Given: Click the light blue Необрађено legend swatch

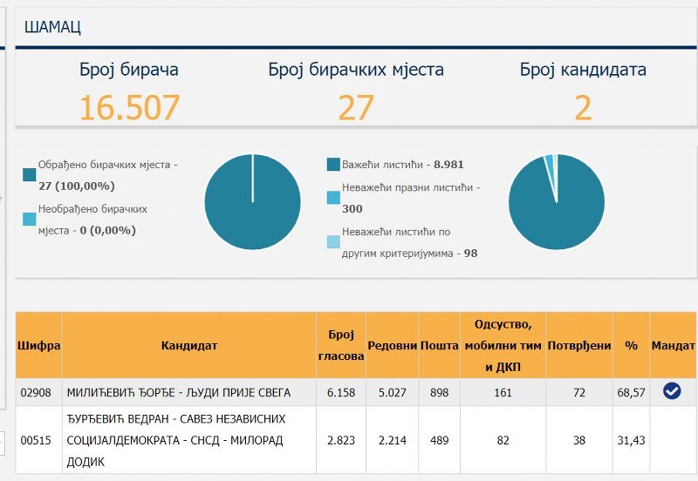Looking at the screenshot, I should 30,219.
